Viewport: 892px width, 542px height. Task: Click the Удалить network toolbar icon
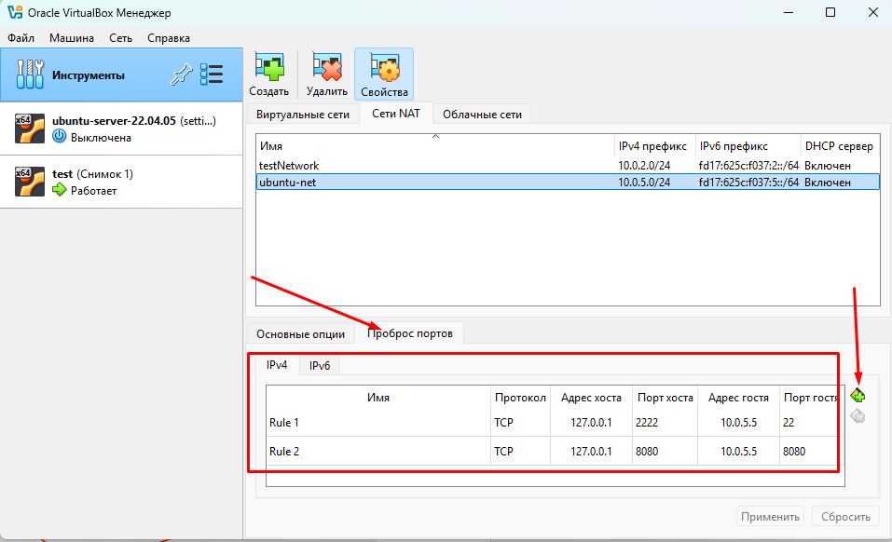coord(327,75)
